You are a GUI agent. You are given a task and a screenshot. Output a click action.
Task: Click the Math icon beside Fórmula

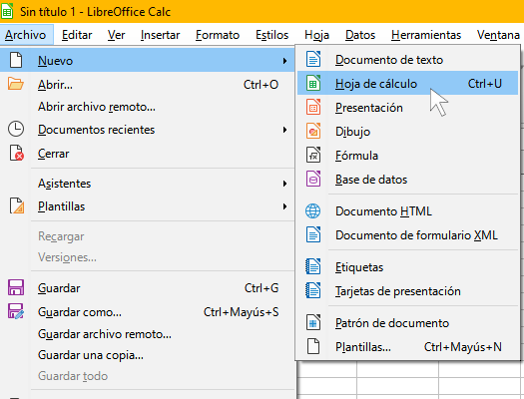[x=313, y=155]
